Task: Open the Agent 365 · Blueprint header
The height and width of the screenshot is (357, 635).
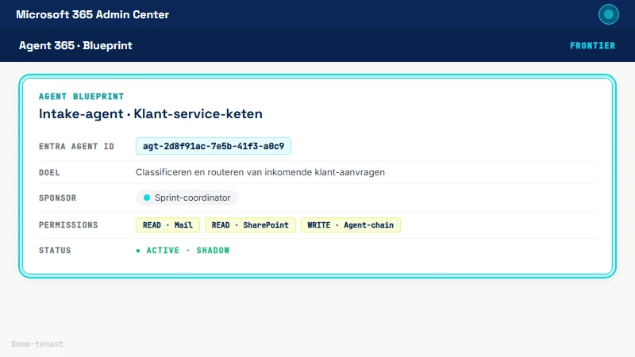Action: (x=75, y=45)
